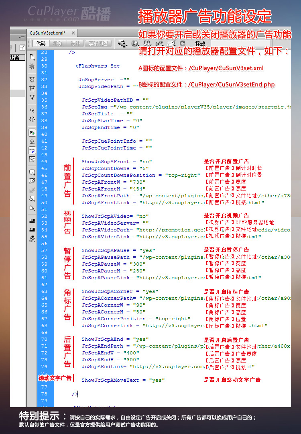Switch to 设计 design view

pos(75,43)
